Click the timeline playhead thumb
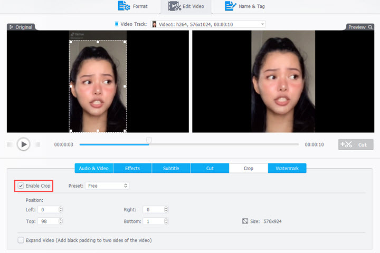This screenshot has height=253, width=380. point(149,140)
